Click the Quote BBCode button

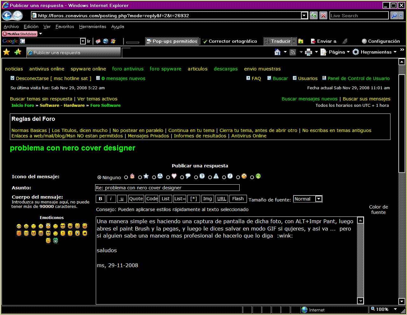pos(136,199)
